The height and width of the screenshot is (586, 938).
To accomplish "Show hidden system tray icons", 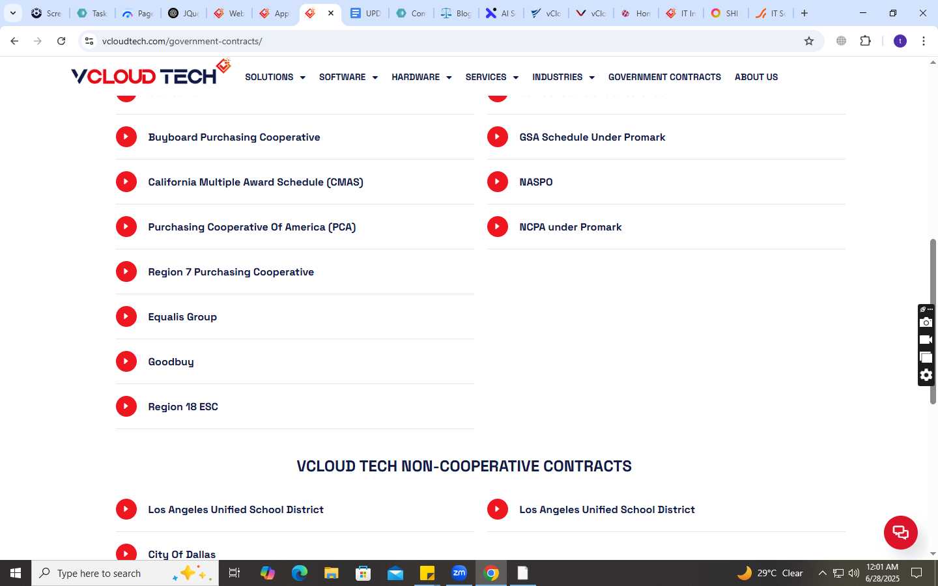I will (x=822, y=573).
